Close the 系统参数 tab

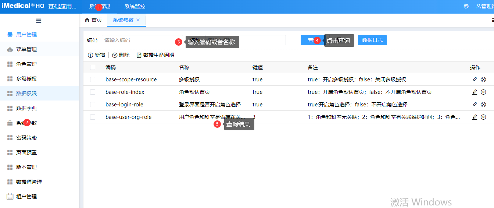coord(138,20)
